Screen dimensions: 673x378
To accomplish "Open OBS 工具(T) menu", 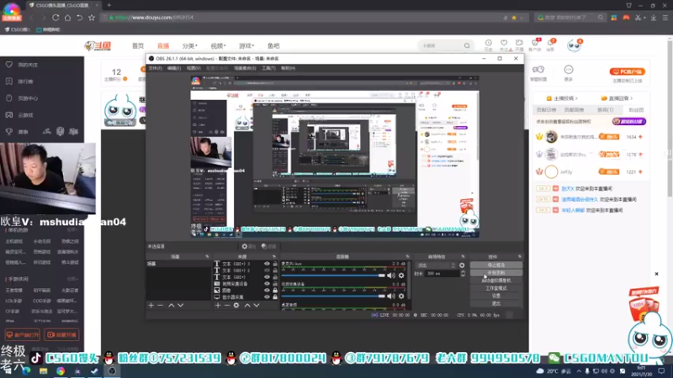I will [268, 68].
